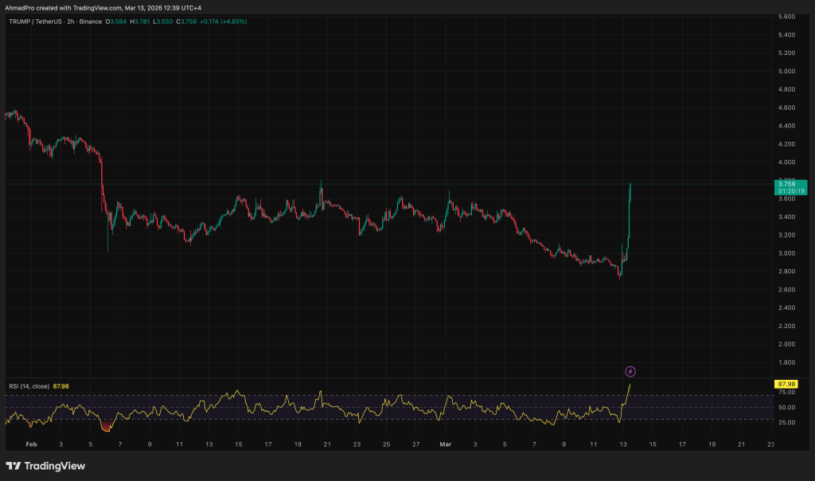Click the 50.00 RSI axis label

(x=786, y=407)
